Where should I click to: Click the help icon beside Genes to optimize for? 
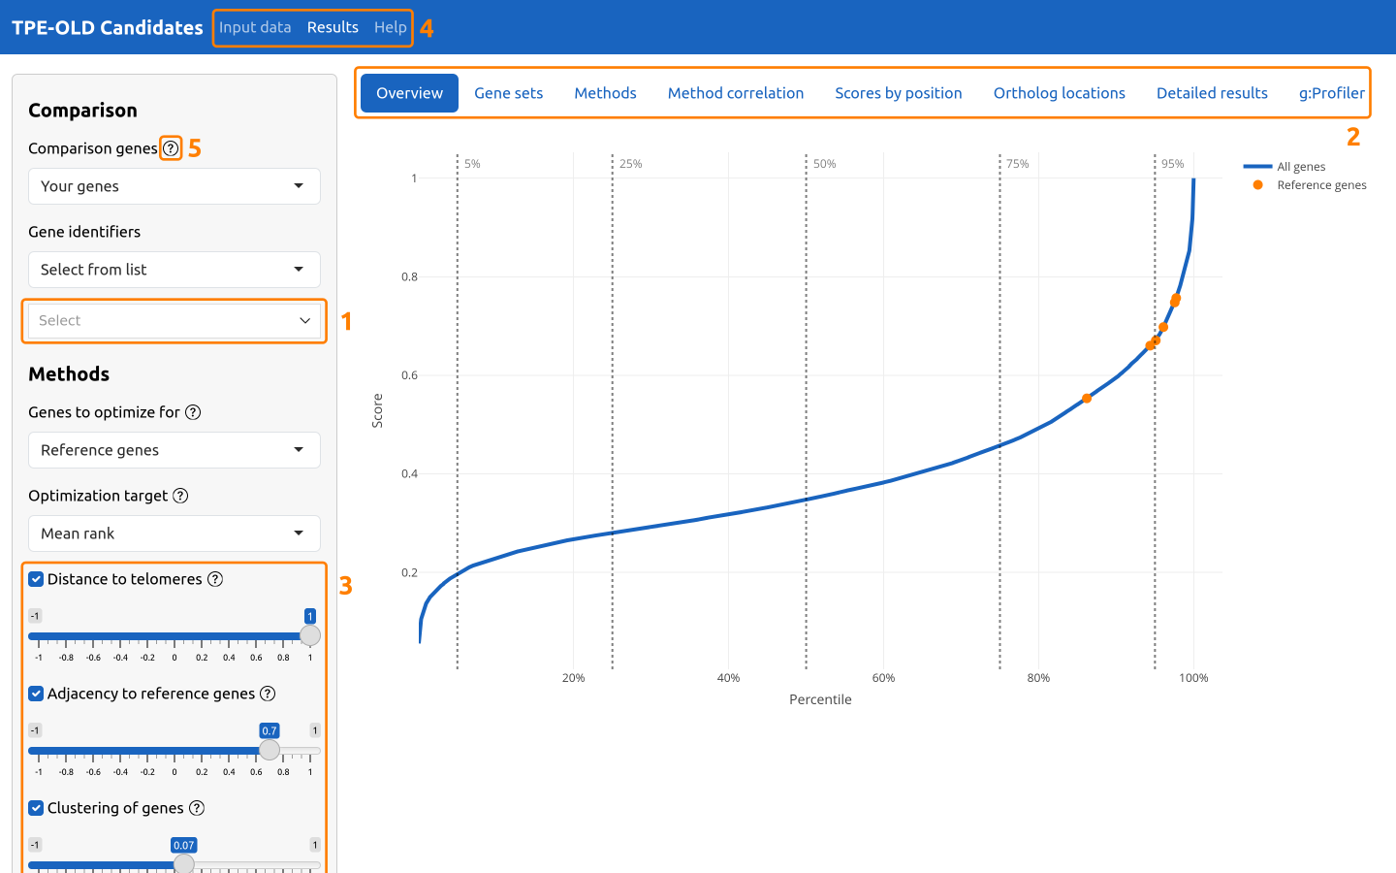pyautogui.click(x=193, y=412)
